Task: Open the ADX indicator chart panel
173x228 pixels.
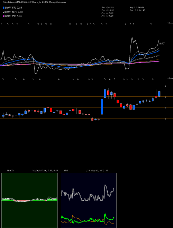Action: [89, 200]
